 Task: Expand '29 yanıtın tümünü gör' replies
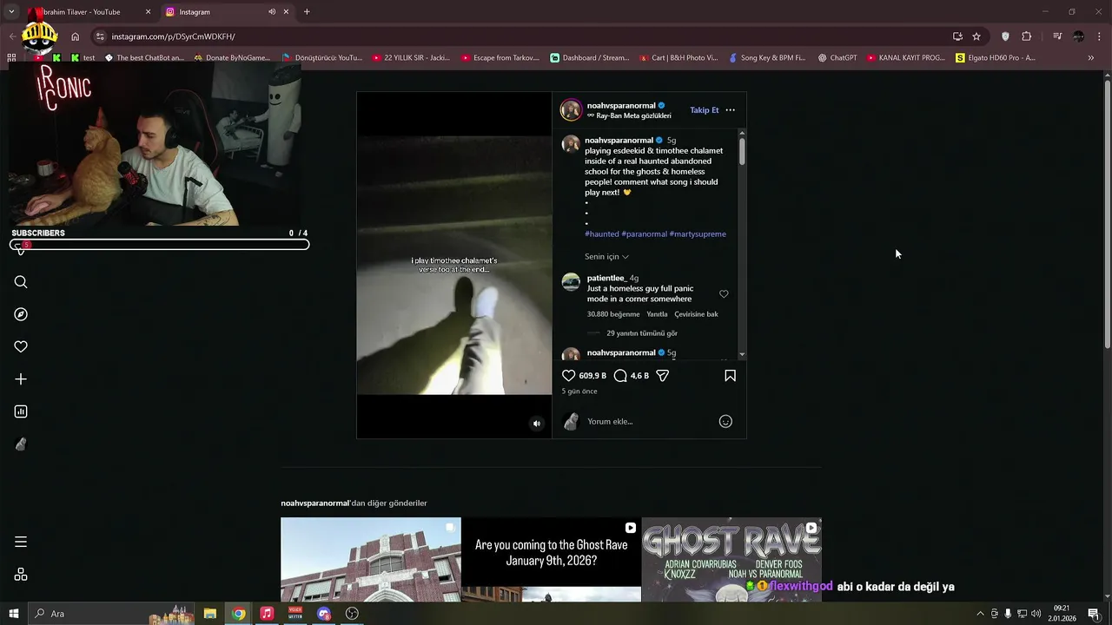(642, 333)
